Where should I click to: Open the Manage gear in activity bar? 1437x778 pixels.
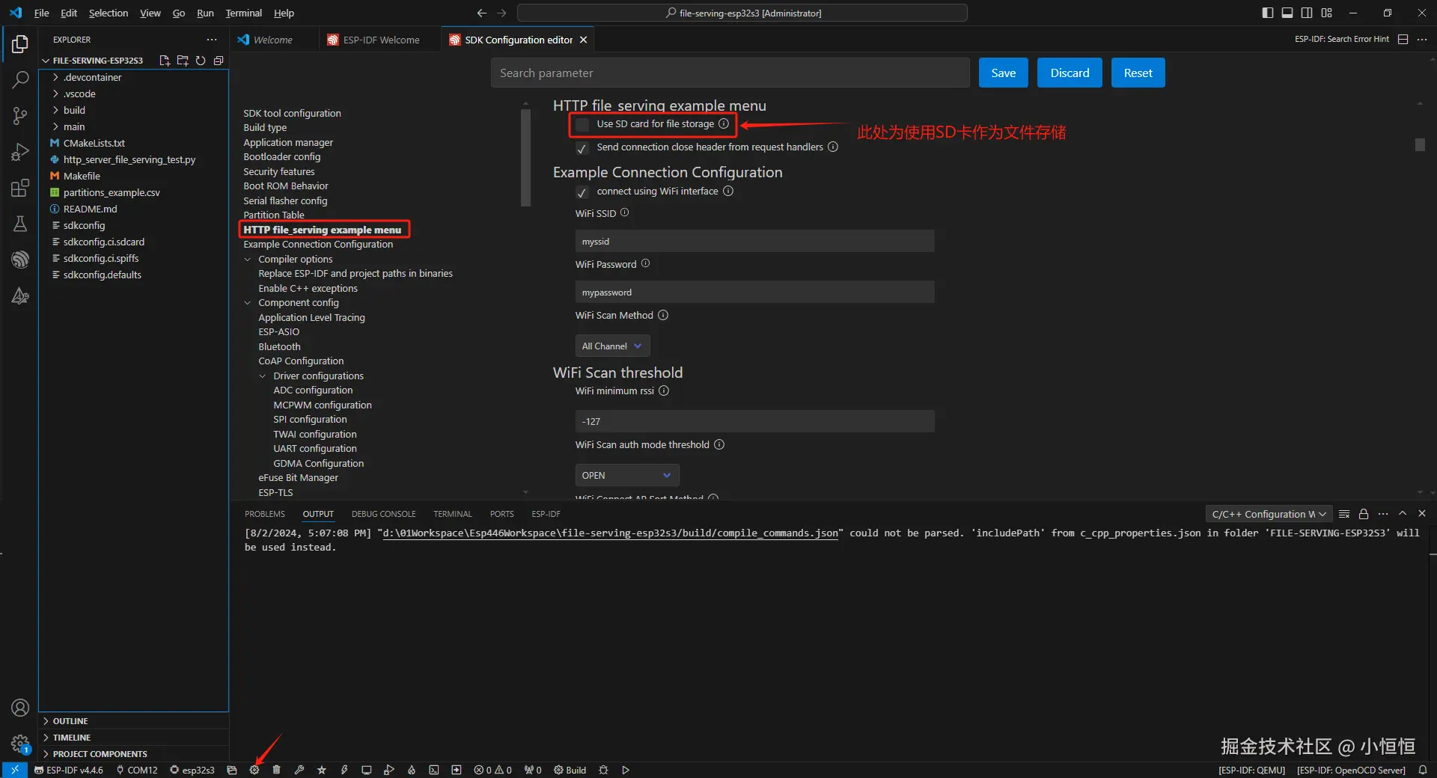[x=20, y=744]
